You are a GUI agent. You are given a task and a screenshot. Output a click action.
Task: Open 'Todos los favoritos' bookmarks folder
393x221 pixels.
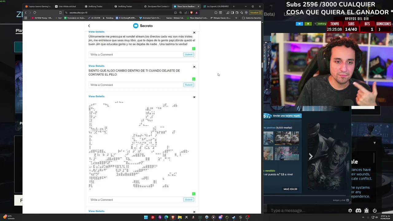click(x=252, y=18)
